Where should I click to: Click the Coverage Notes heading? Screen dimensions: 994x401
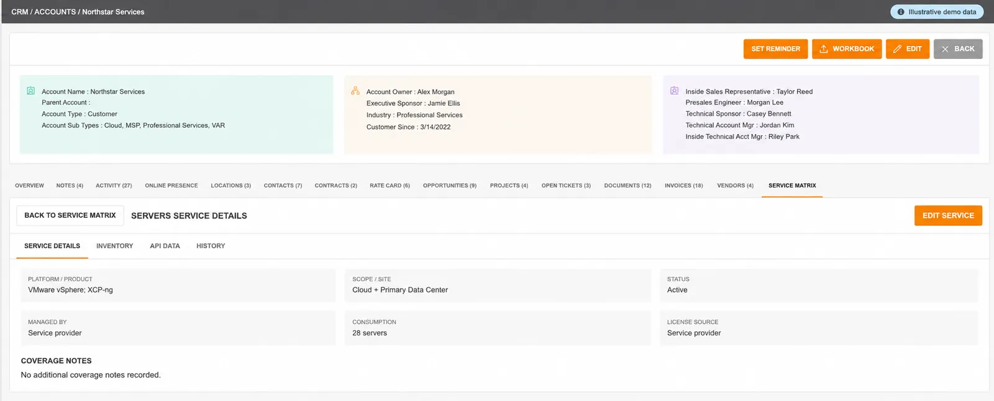coord(56,361)
